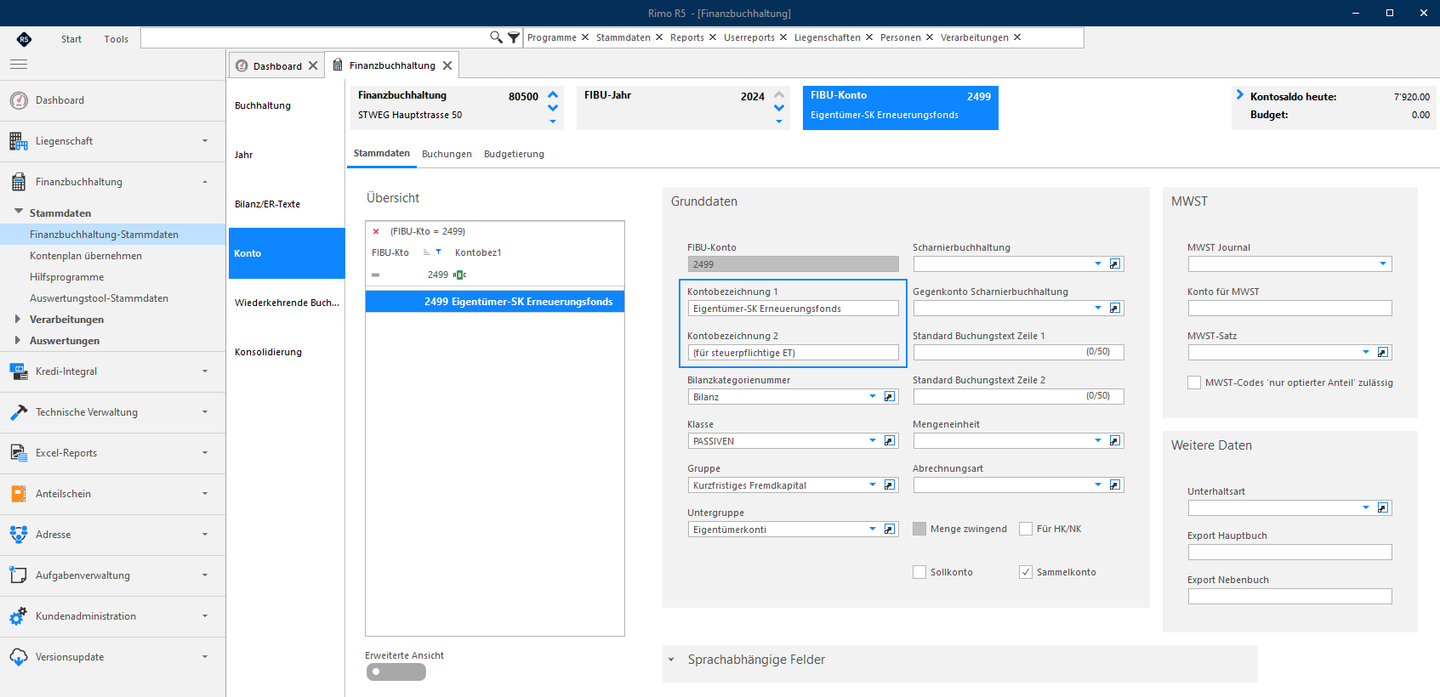
Task: Select Kontenplan übernehmen in sidebar
Action: click(x=86, y=256)
